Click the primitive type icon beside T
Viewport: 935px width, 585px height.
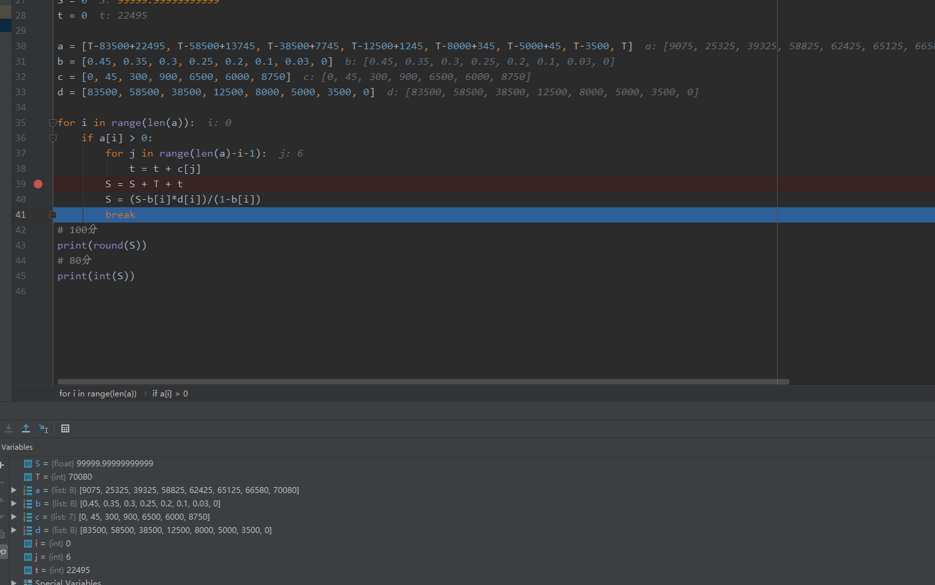tap(28, 476)
